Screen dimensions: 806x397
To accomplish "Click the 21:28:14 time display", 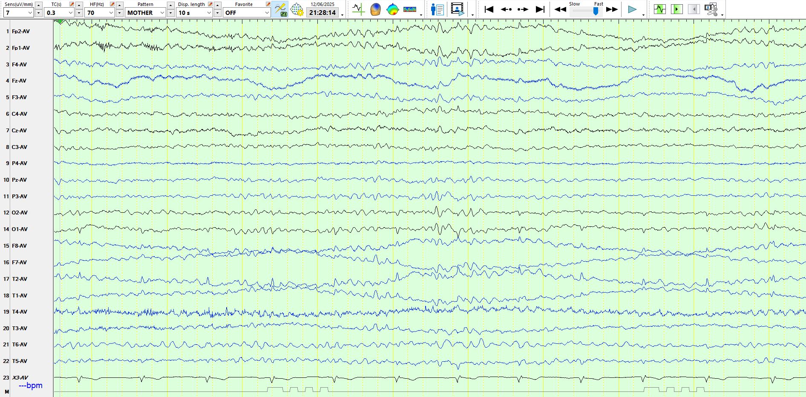I will (322, 13).
